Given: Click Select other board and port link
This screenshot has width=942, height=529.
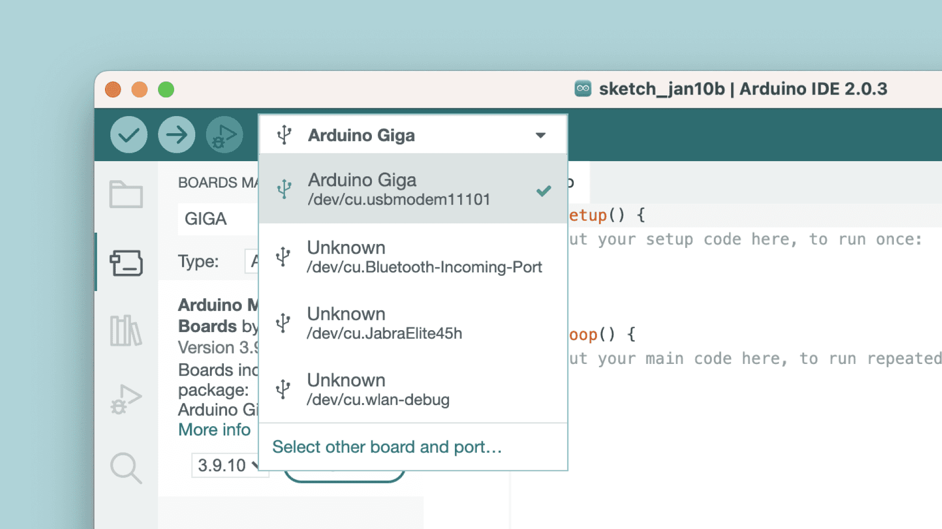Looking at the screenshot, I should pos(387,447).
